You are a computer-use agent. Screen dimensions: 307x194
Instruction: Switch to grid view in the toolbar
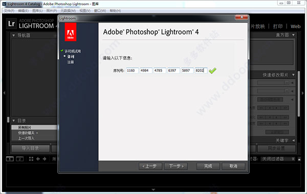click(31, 159)
